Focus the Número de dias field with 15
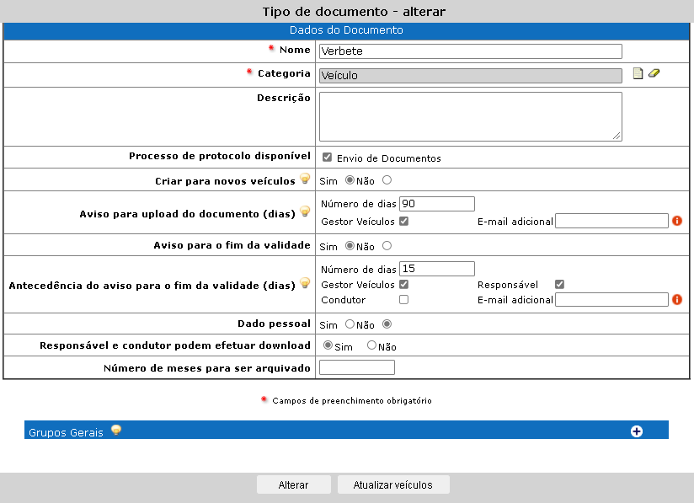This screenshot has width=694, height=503. (437, 269)
